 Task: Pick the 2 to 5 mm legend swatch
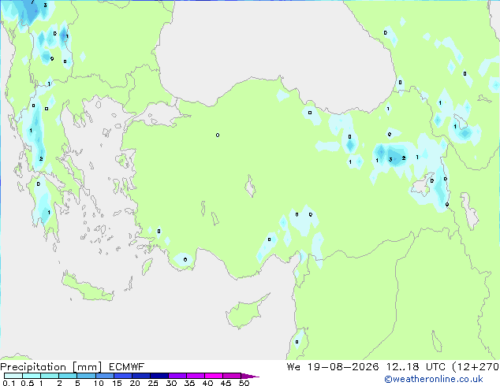pos(68,376)
